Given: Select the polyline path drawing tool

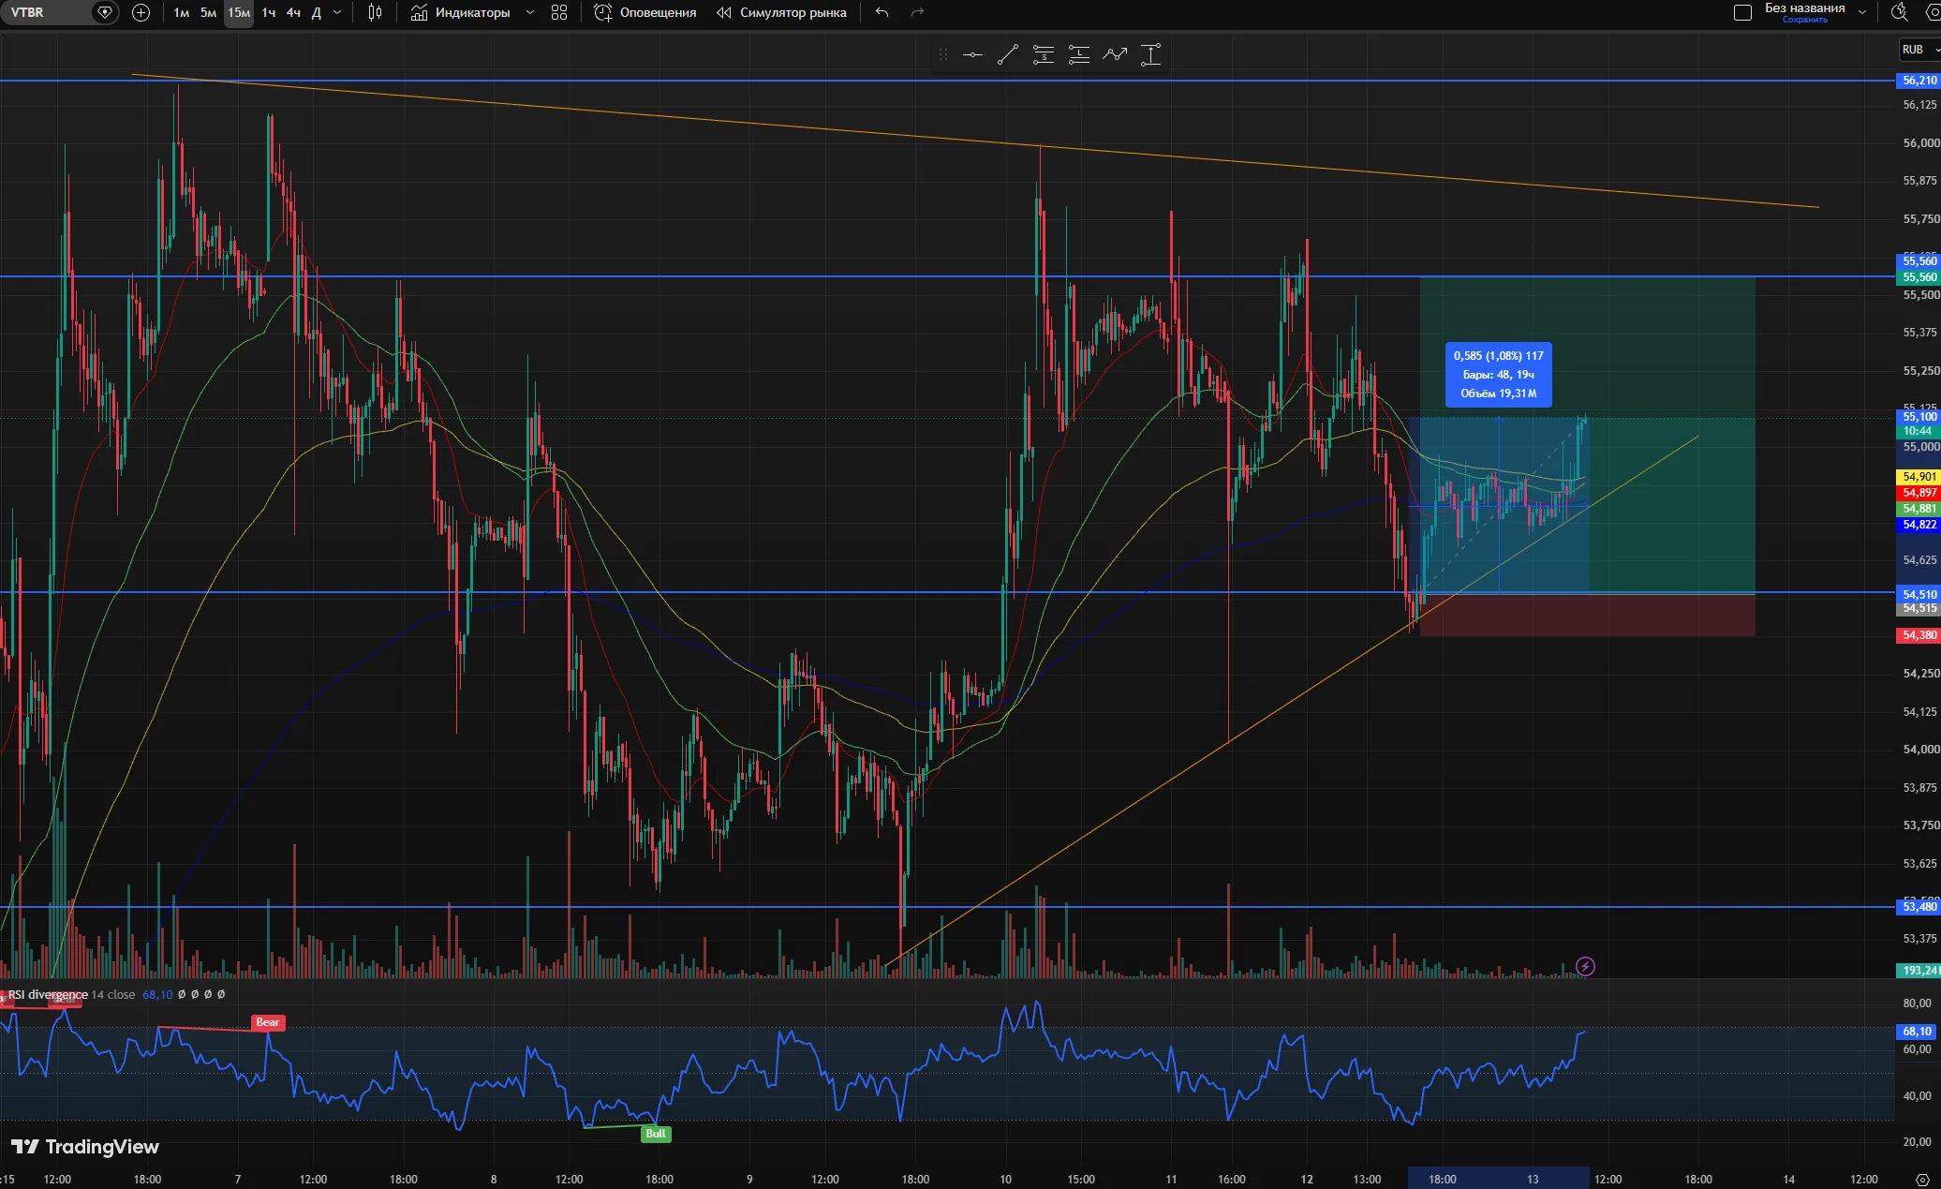Looking at the screenshot, I should (1115, 54).
